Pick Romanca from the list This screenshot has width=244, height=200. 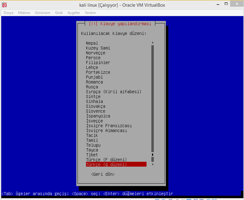tap(94, 82)
